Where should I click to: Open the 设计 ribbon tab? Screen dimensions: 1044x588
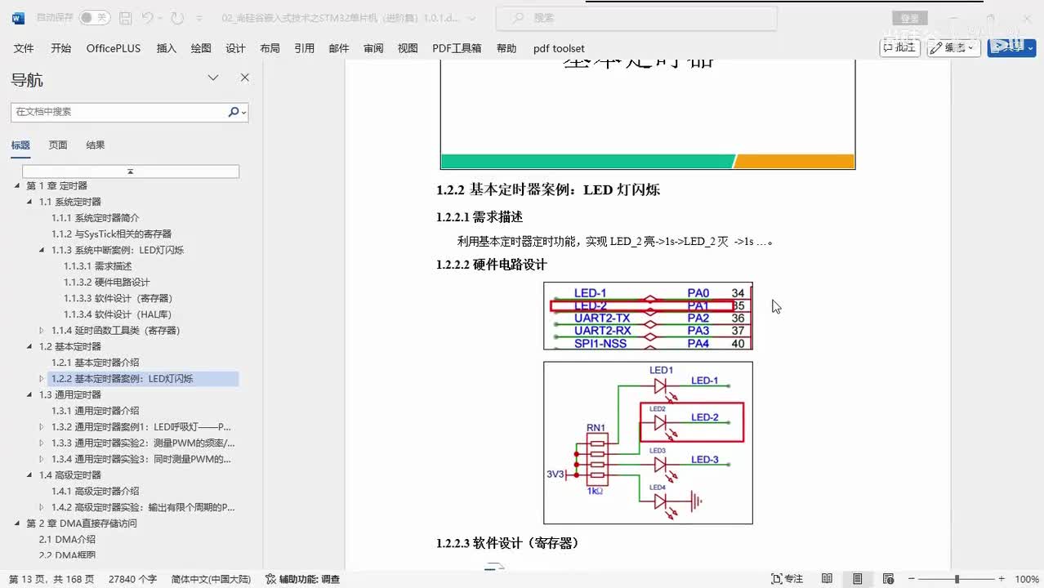tap(235, 48)
